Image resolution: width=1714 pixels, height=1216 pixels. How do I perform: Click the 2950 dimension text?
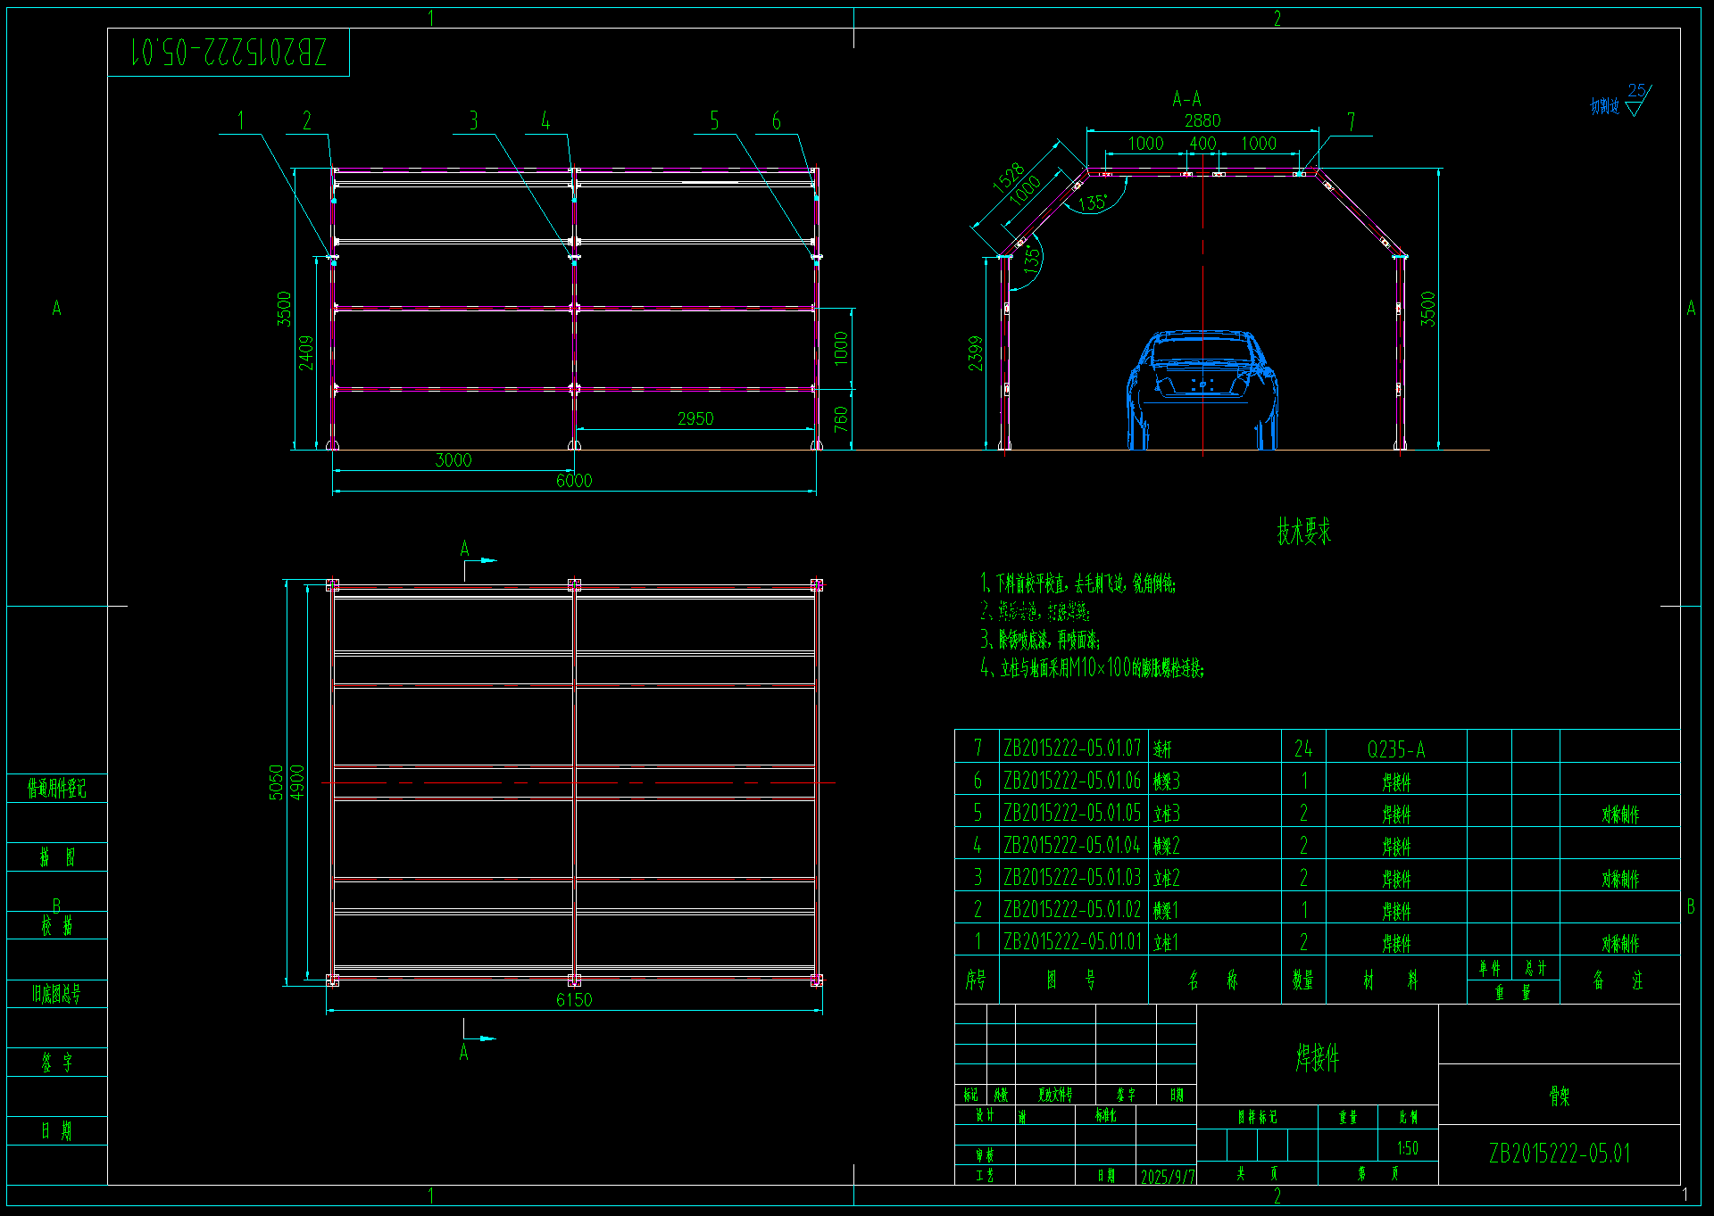coord(695,418)
